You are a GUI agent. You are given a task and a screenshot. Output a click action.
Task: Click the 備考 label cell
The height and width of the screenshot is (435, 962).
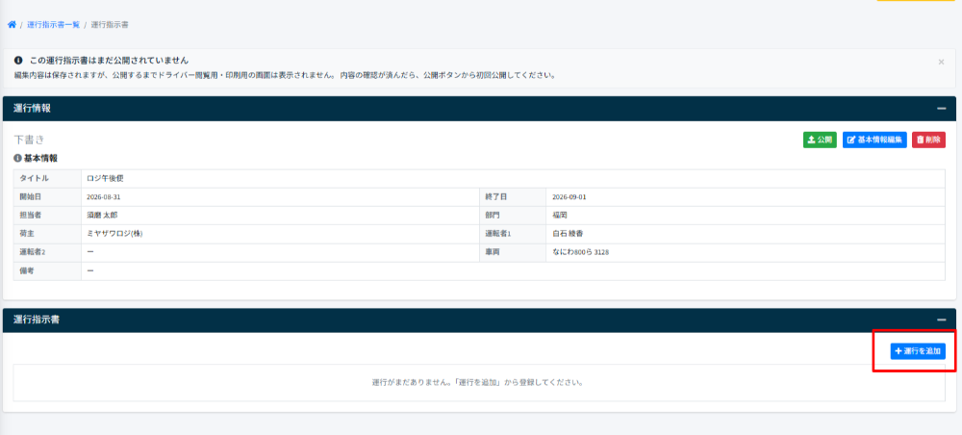(47, 271)
